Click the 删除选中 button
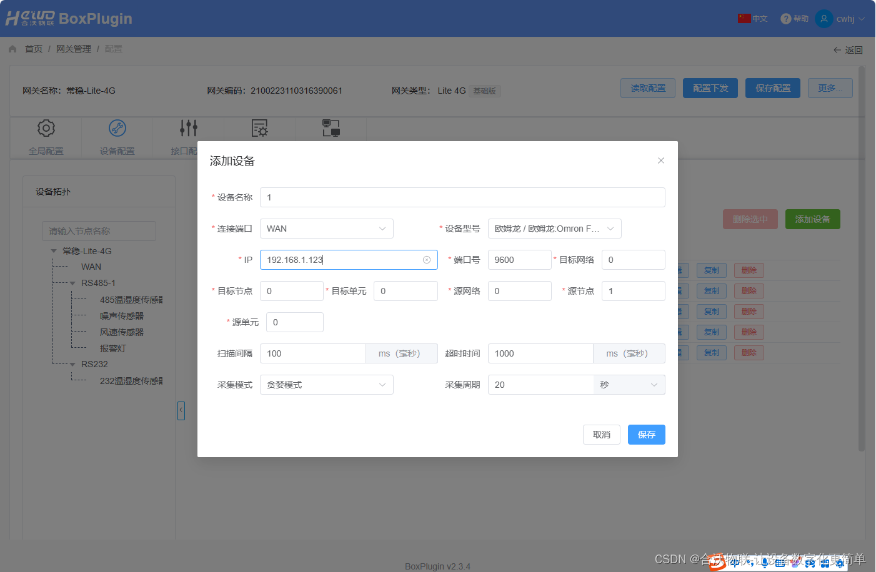This screenshot has height=572, width=876. 750,219
